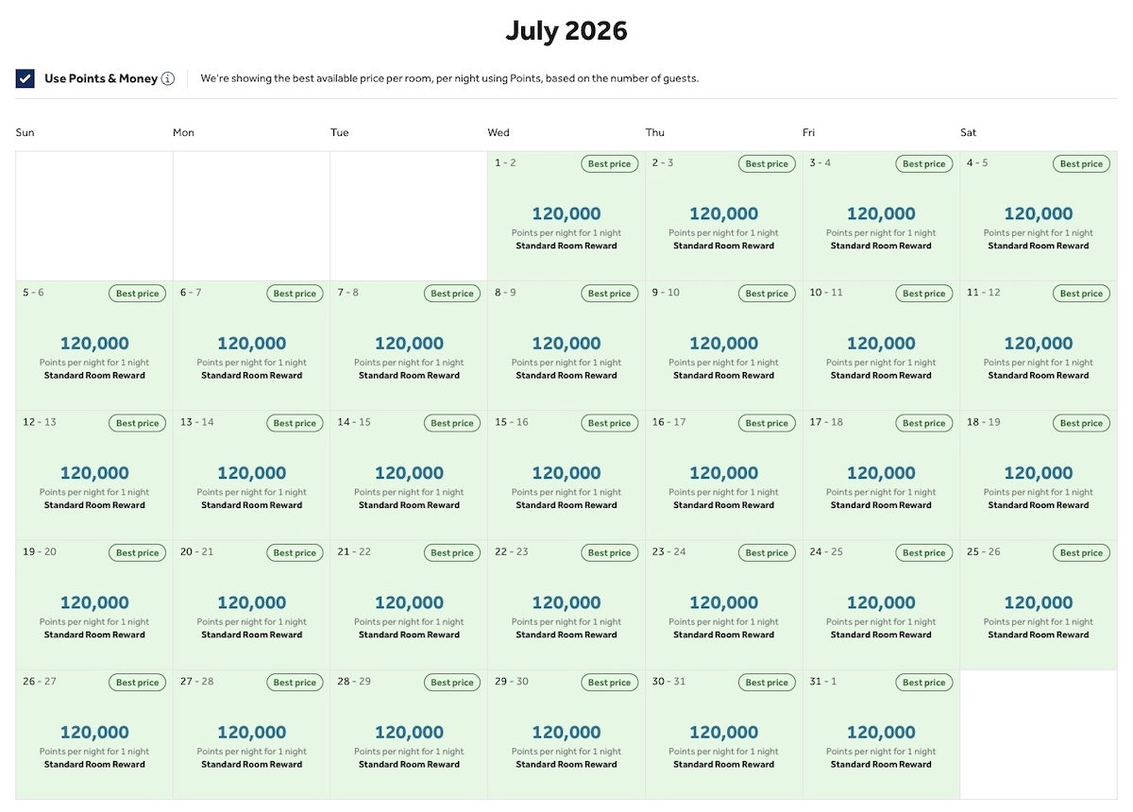Viewport: 1133px width, 812px height.
Task: Select 120,000 points for July 25 - 26
Action: point(1039,602)
